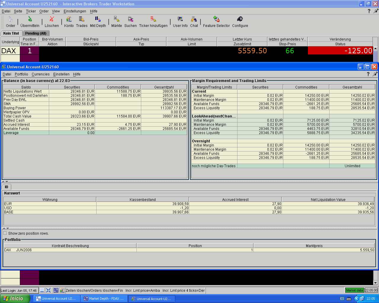Open the Chat toolbar icon
Screen dimensions: 379x303
pyautogui.click(x=194, y=22)
